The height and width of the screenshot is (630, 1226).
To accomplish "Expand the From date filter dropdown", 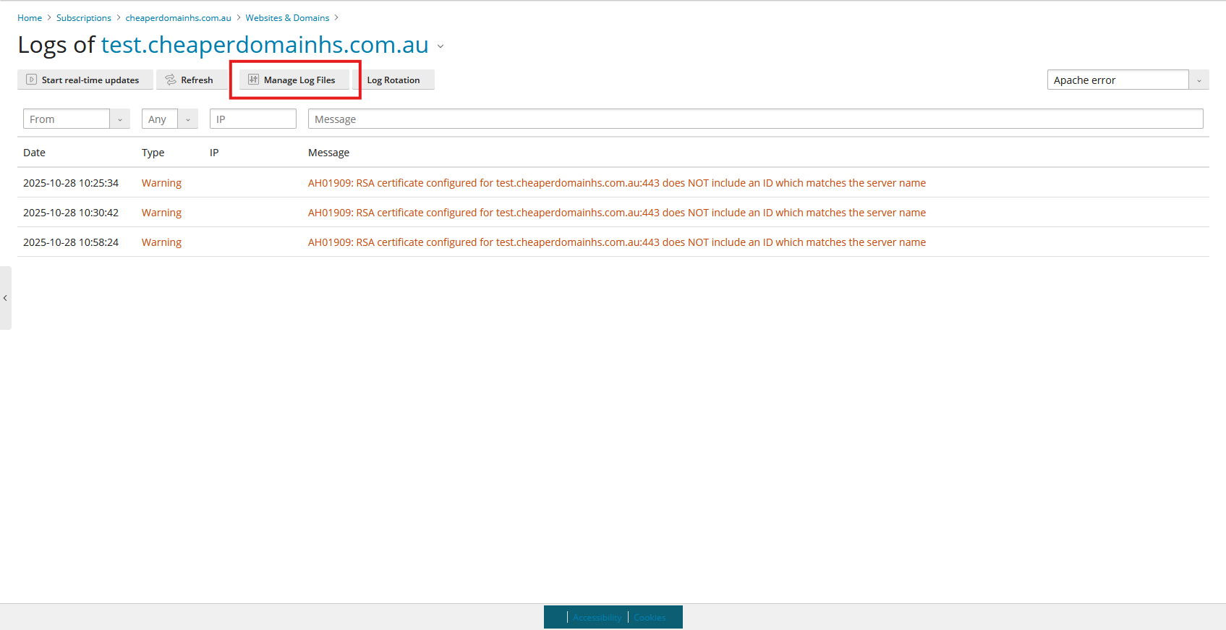I will pos(120,119).
